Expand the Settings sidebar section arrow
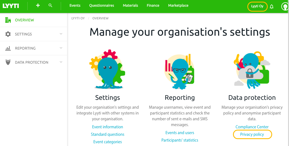This screenshot has width=289, height=146. 61,34
